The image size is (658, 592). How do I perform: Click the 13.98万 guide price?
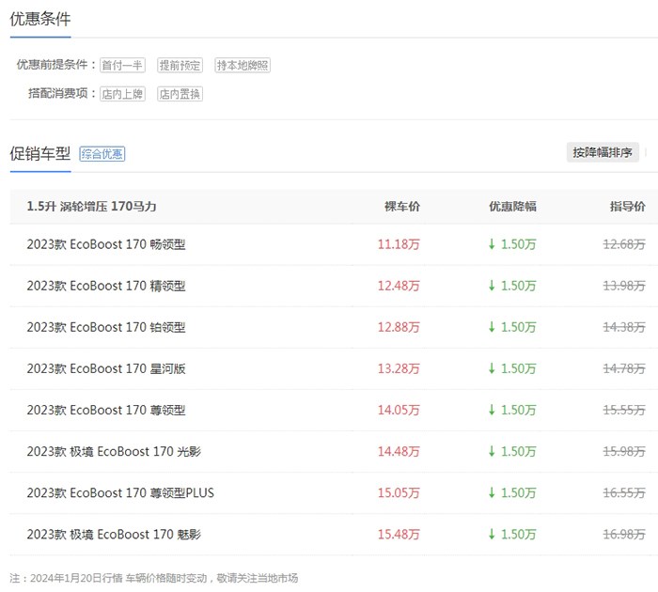click(624, 286)
